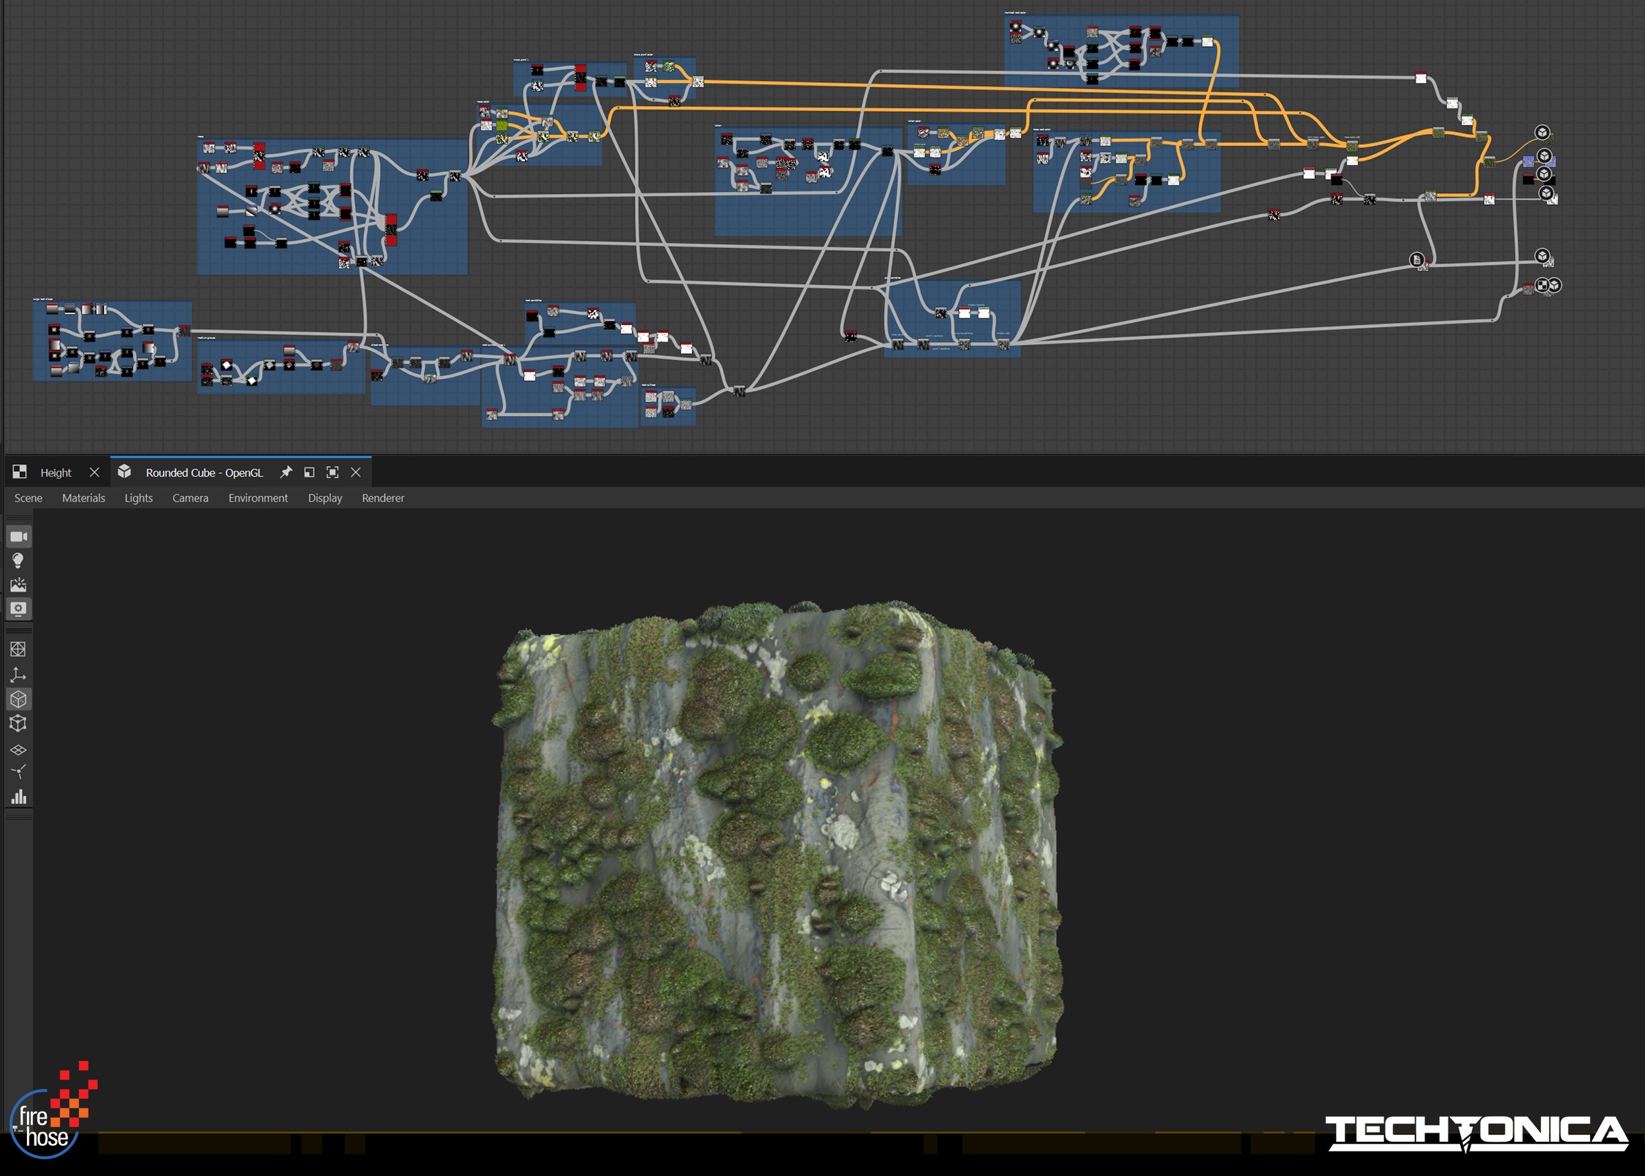The width and height of the screenshot is (1645, 1176).
Task: Select the textured cube shading icon
Action: (x=20, y=700)
